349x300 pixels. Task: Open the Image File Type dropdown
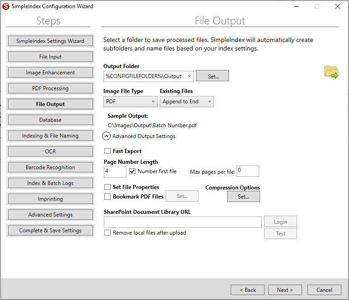[130, 102]
